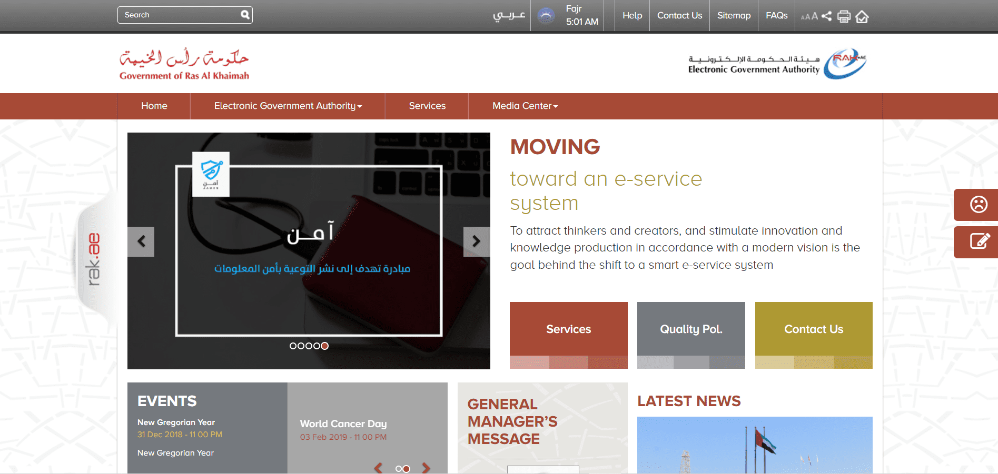Click the '31 Dec 2018 - 11 00 PM' date
Screen dimensions: 998x474
[x=180, y=435]
